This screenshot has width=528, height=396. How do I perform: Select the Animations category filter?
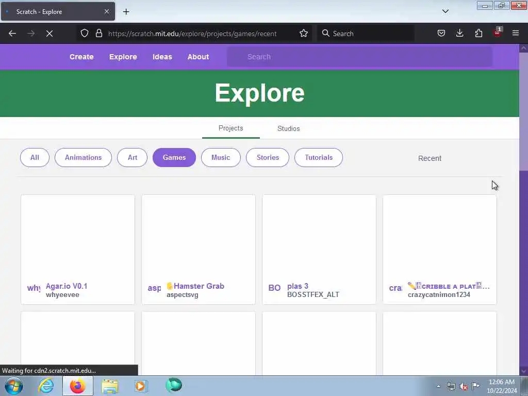coord(83,158)
